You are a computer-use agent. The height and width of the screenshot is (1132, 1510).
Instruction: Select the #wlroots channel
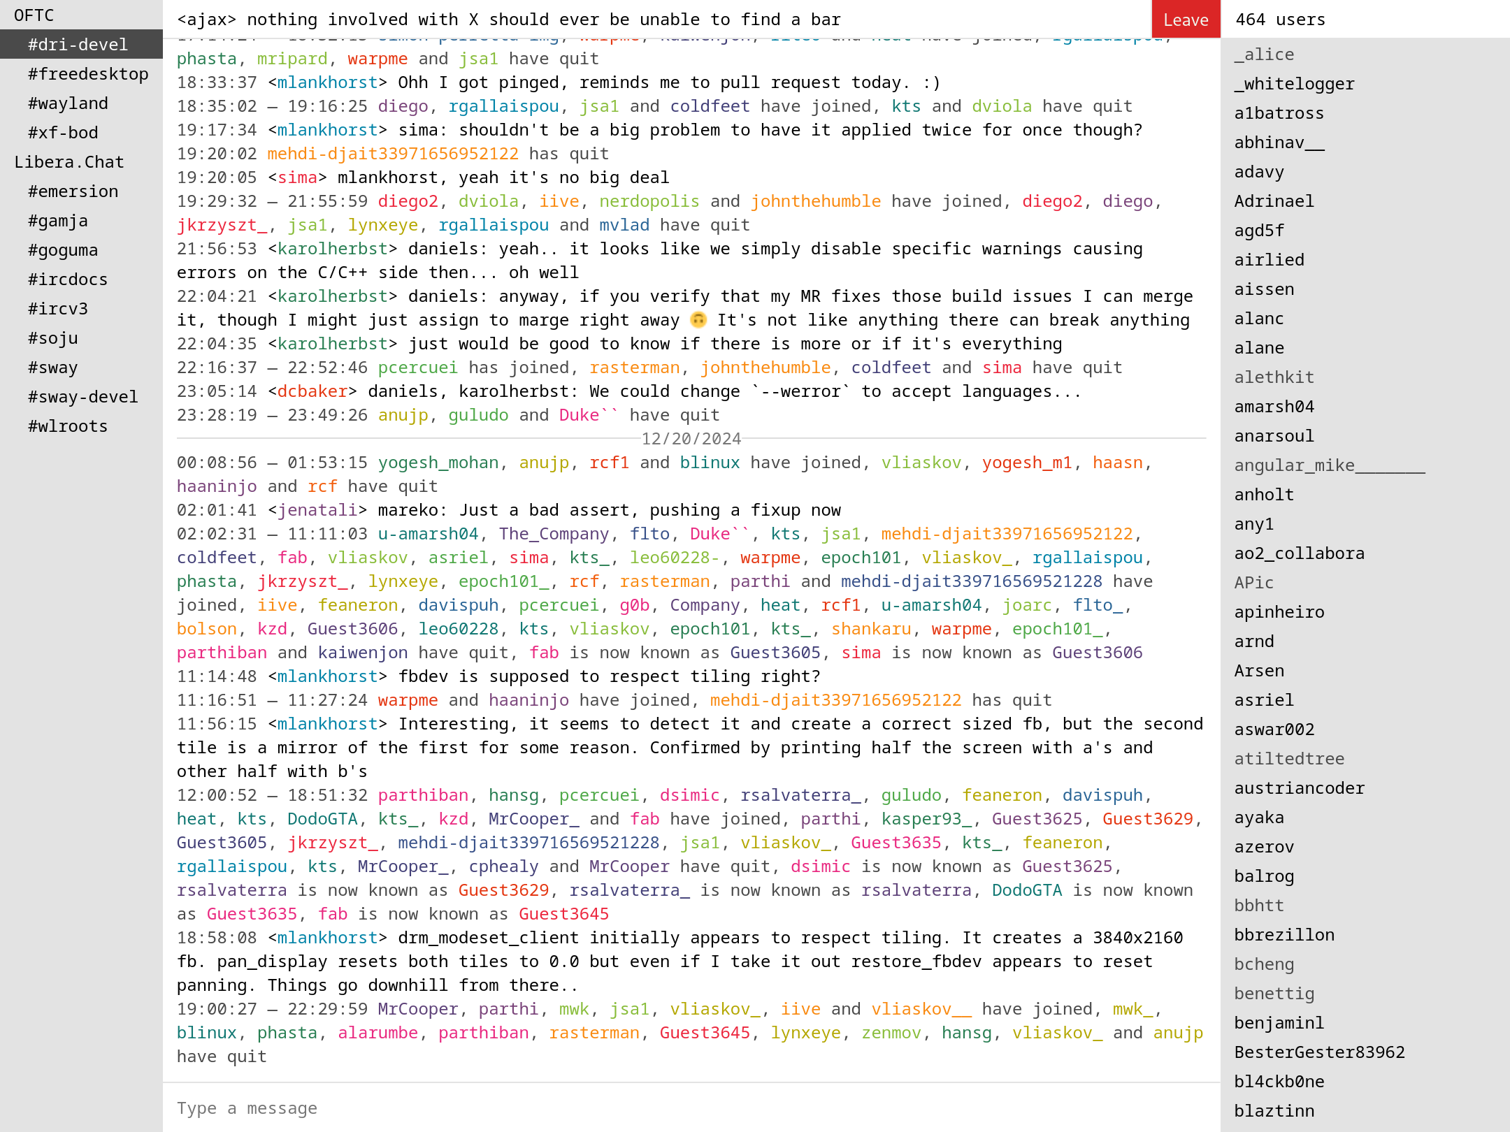68,426
